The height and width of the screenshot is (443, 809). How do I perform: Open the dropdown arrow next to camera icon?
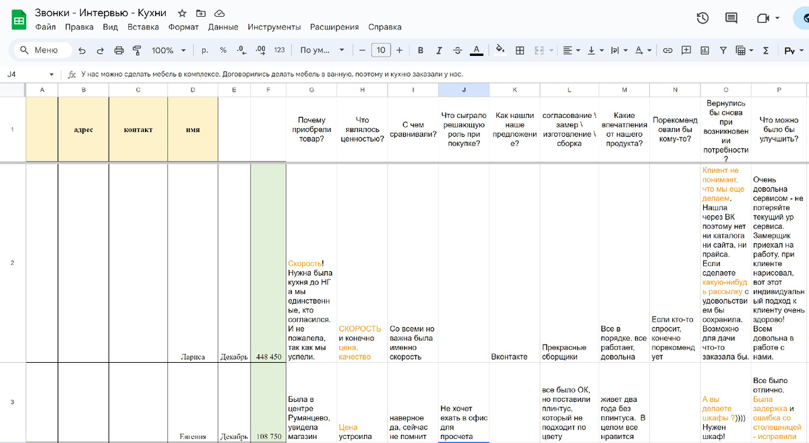778,18
